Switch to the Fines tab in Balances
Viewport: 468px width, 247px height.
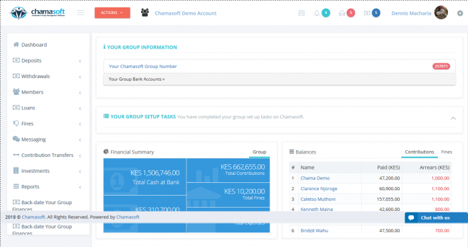point(447,152)
